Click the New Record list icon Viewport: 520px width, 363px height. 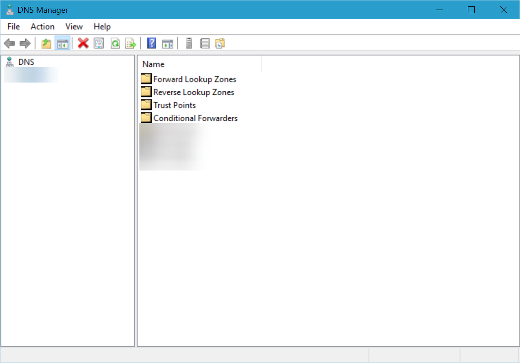[x=205, y=43]
